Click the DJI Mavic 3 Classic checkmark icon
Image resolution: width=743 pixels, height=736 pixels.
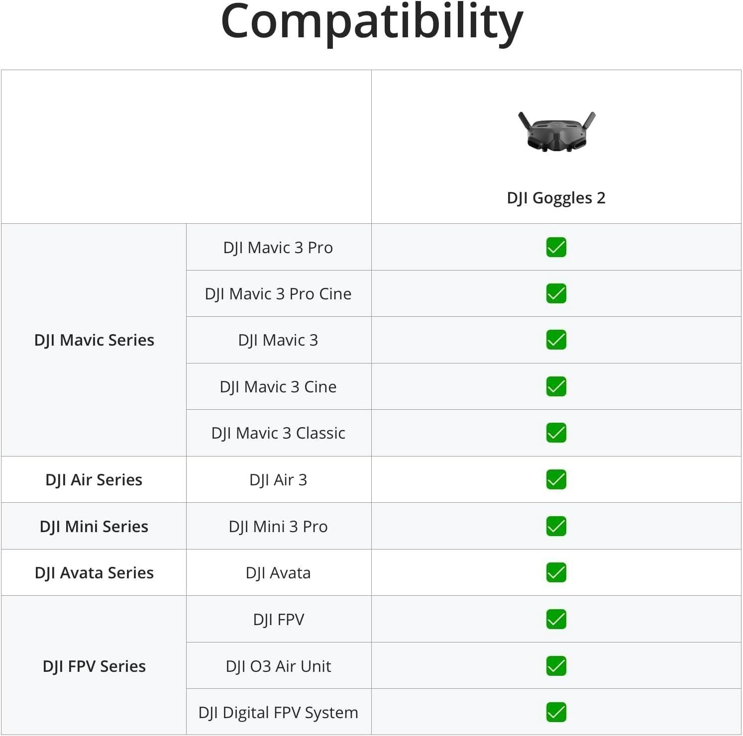pyautogui.click(x=556, y=433)
